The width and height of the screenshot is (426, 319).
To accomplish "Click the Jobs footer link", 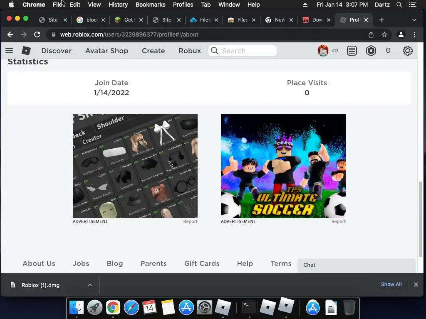I will (81, 263).
